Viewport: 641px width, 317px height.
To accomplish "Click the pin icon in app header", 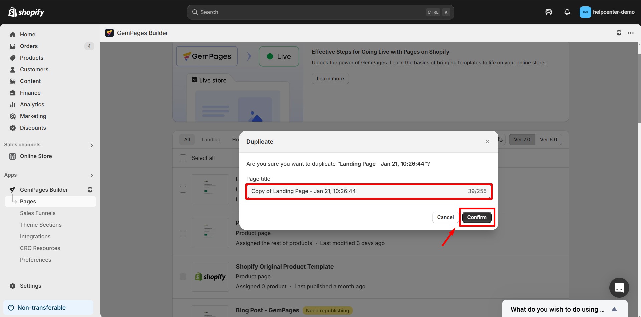I will tap(619, 33).
